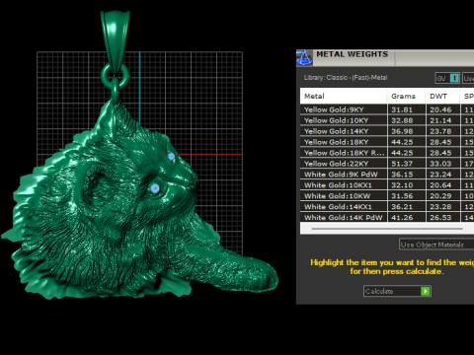
Task: Select the White Gold:10KX1 row
Action: [x=387, y=185]
